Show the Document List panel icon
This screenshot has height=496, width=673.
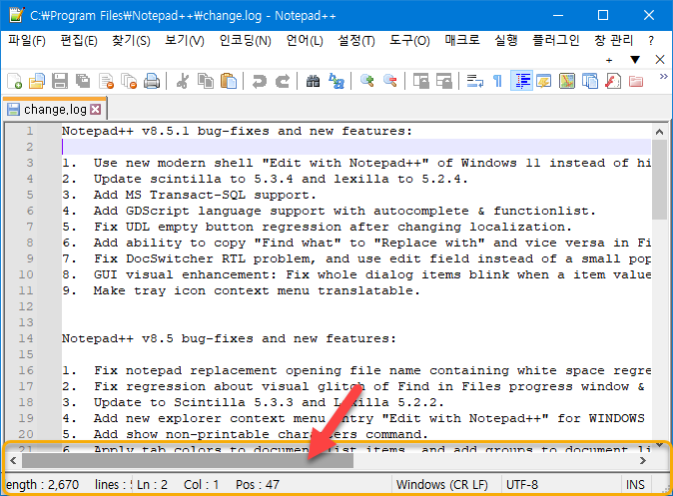click(x=590, y=81)
